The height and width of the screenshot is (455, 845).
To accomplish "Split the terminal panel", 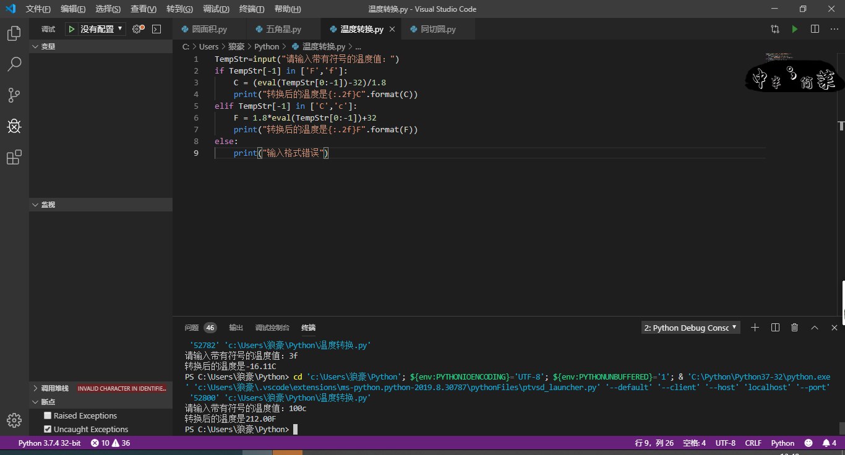I will pos(775,328).
